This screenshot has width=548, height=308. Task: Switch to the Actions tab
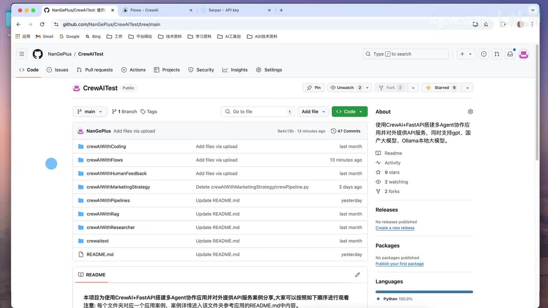[x=134, y=70]
